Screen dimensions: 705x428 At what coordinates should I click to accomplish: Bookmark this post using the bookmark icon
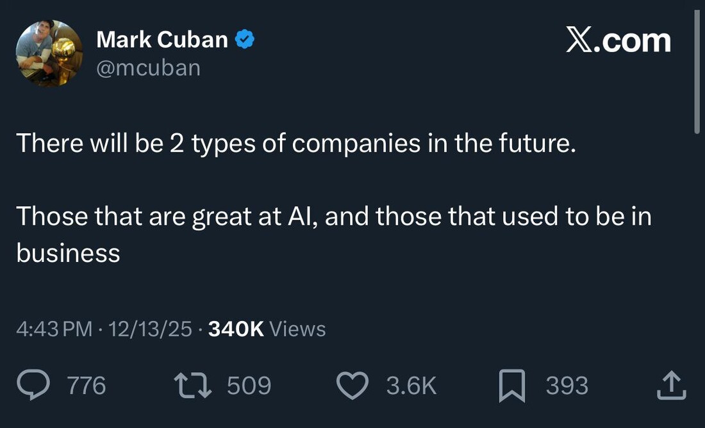[x=513, y=386]
